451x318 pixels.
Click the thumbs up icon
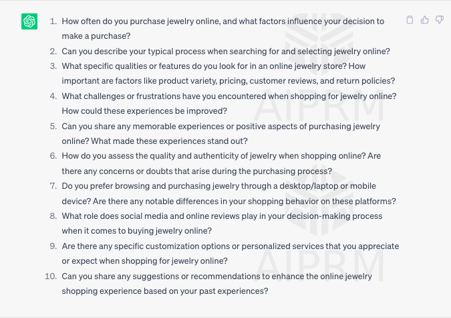[424, 20]
